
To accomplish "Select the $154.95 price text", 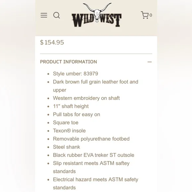I will [x=52, y=42].
